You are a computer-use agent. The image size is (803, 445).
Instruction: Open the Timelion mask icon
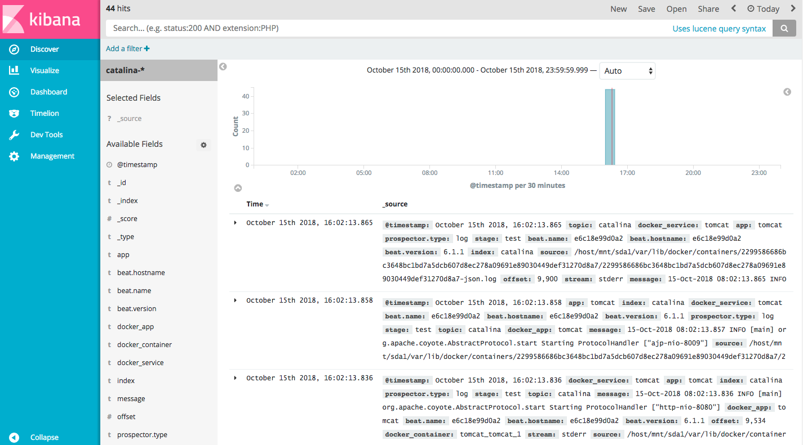point(14,114)
